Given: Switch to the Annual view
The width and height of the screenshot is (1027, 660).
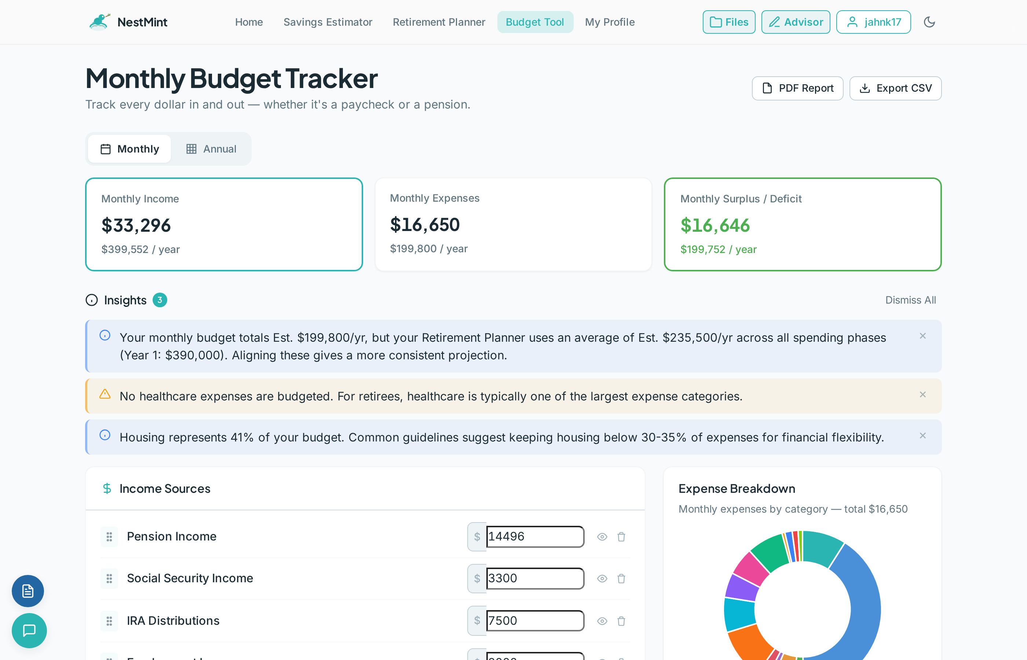Looking at the screenshot, I should click(x=211, y=149).
